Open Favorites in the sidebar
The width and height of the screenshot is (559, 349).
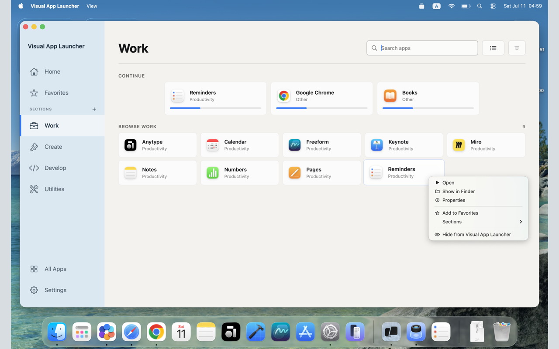(62, 92)
